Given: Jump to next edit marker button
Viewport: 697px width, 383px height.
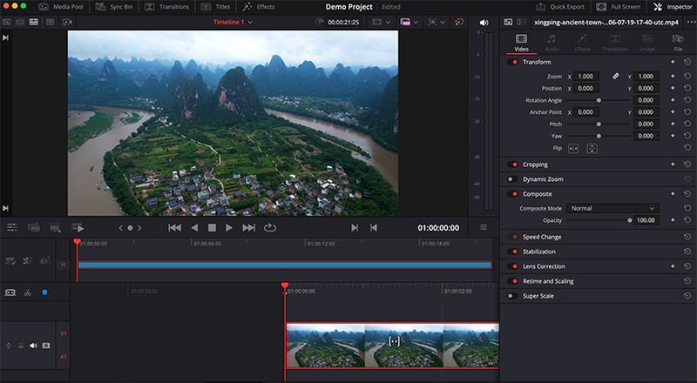Looking at the screenshot, I should [x=355, y=227].
